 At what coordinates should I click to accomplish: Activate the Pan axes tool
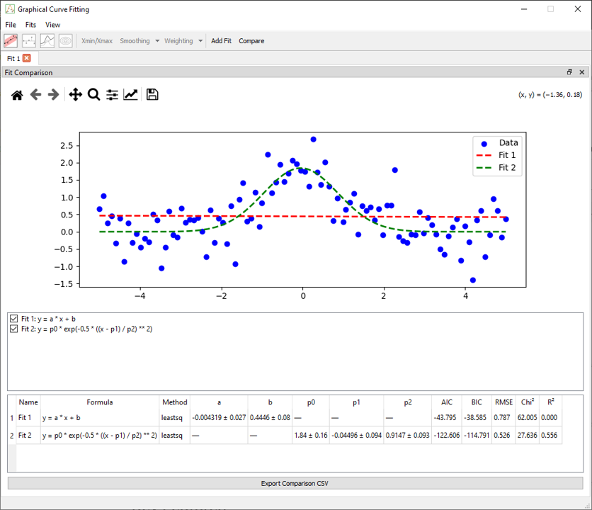76,94
